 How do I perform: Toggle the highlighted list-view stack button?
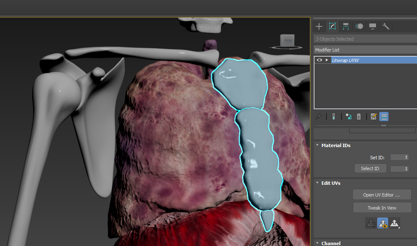pos(384,117)
